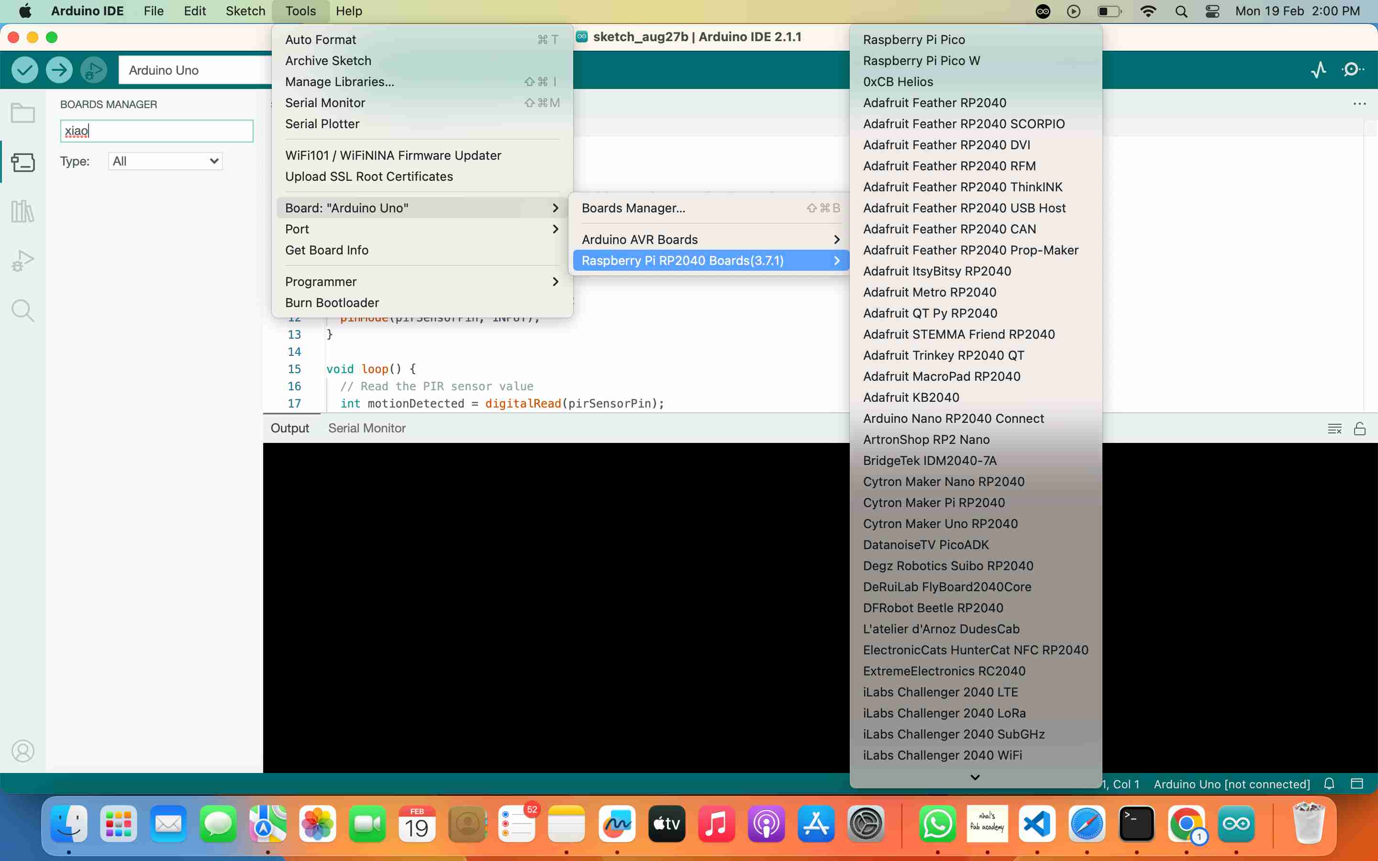This screenshot has width=1378, height=861.
Task: Select Cytron Maker Pi RP2040 board
Action: tap(976, 502)
